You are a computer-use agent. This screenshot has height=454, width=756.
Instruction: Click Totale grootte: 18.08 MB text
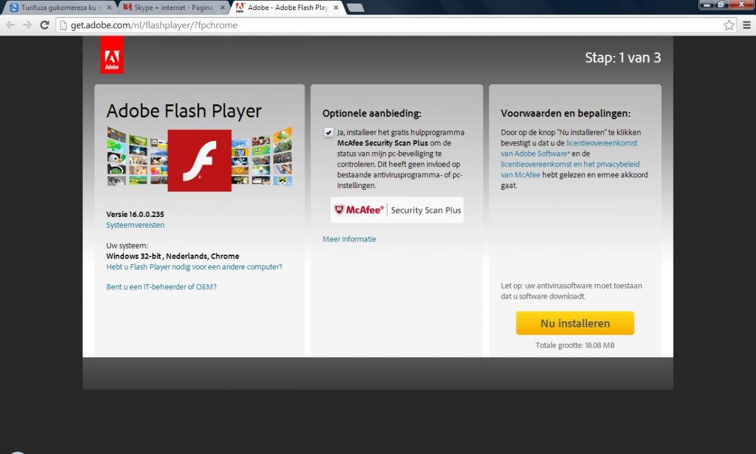click(x=575, y=345)
